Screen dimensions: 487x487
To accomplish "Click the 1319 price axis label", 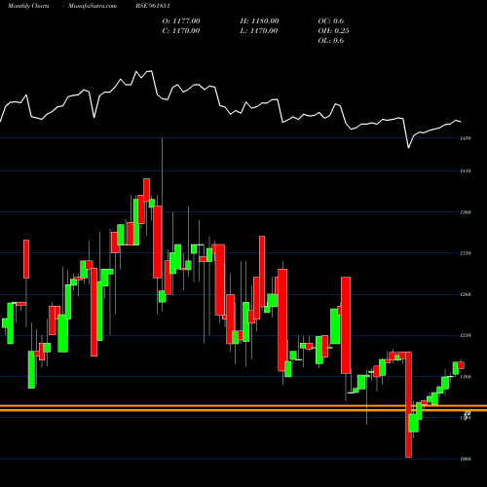I will pos(466,253).
